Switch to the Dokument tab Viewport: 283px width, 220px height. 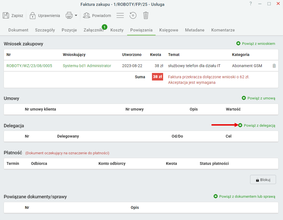point(18,30)
